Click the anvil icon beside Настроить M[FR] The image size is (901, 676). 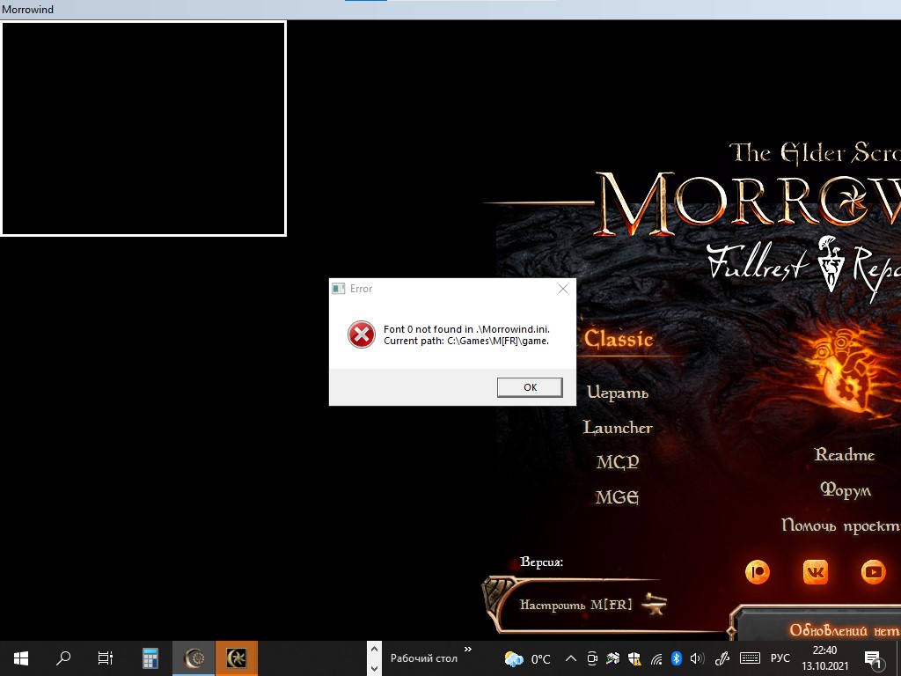pyautogui.click(x=654, y=604)
